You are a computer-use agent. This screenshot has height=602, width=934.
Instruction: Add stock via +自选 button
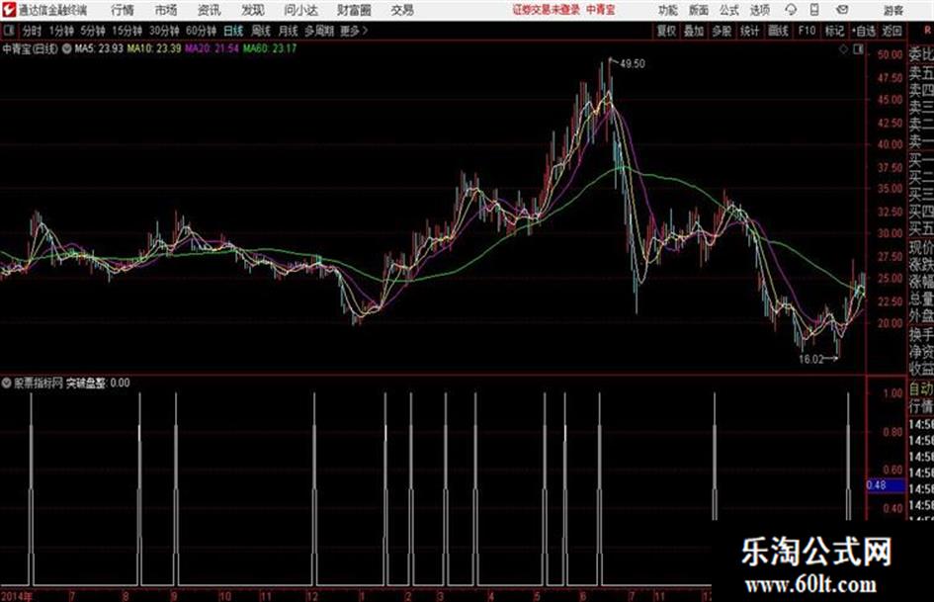(x=864, y=31)
